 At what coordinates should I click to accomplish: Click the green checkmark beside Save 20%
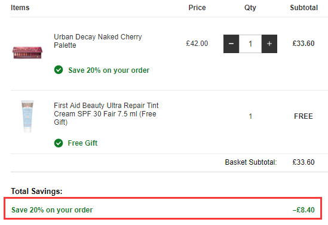coord(59,70)
